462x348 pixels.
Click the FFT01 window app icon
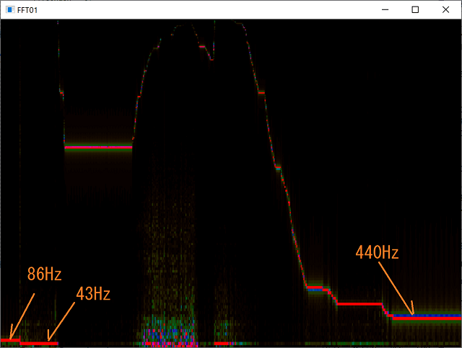pyautogui.click(x=10, y=9)
